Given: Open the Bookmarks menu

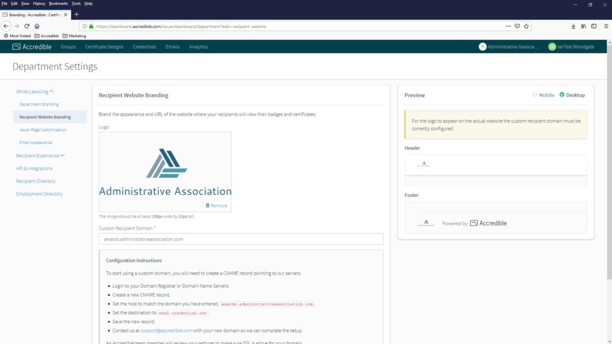Looking at the screenshot, I should pyautogui.click(x=58, y=4).
